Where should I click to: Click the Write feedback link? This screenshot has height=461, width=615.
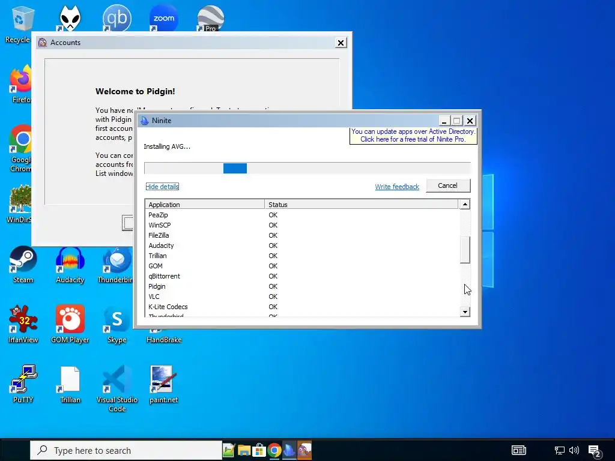pos(397,187)
